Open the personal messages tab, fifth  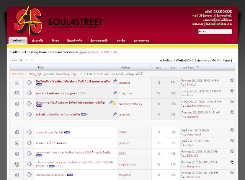(99, 41)
